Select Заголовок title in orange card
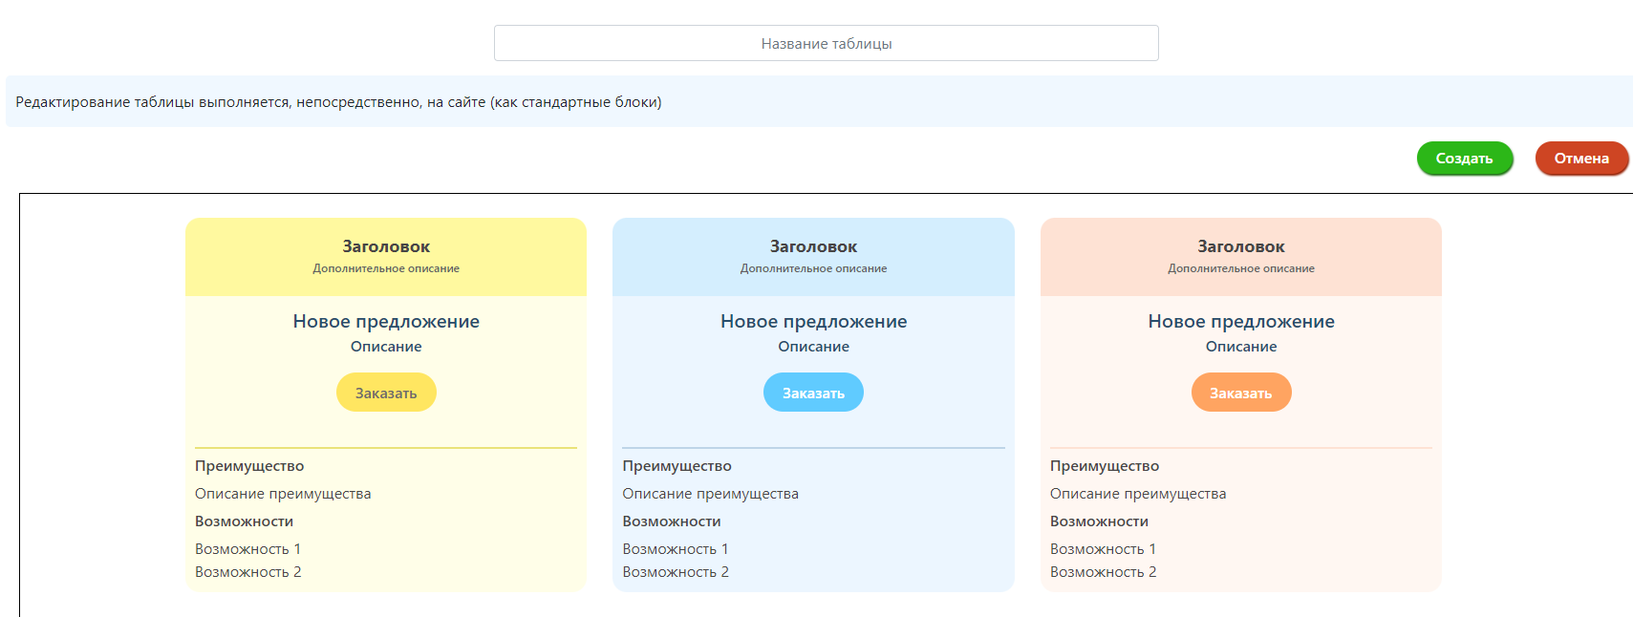1633x617 pixels. pyautogui.click(x=1240, y=246)
